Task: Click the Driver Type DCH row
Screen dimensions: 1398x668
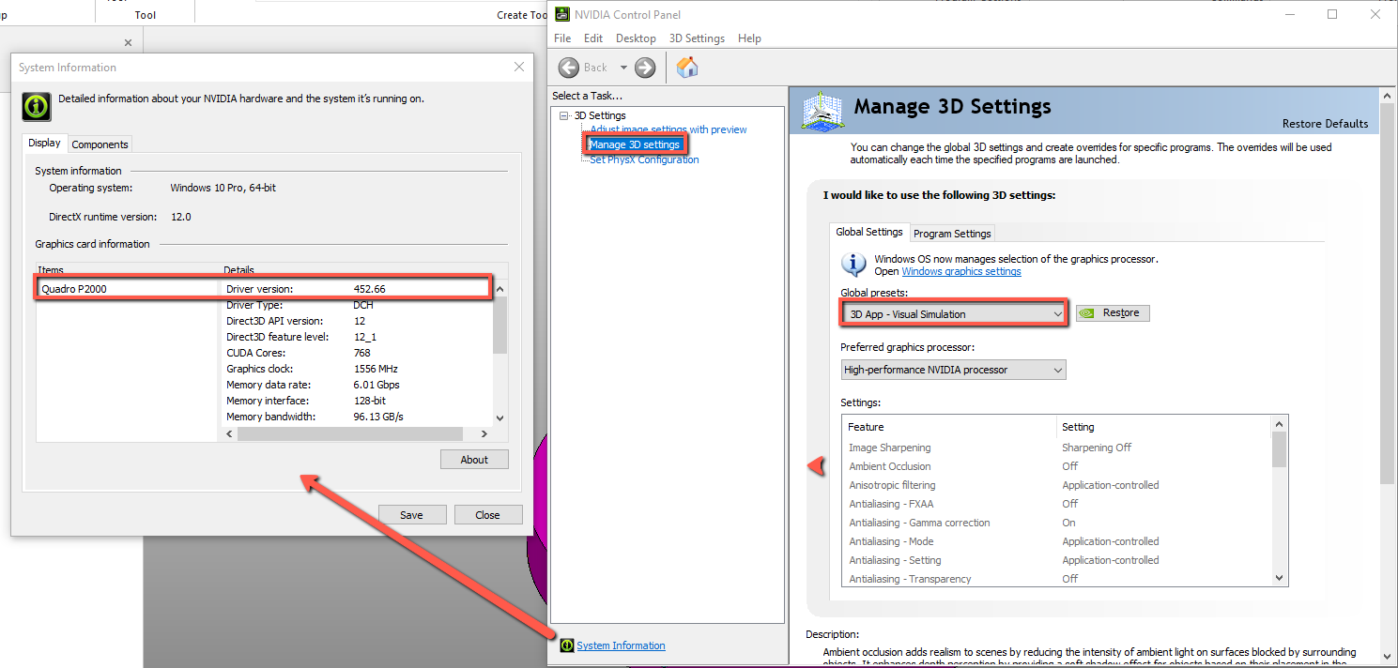Action: click(x=357, y=305)
